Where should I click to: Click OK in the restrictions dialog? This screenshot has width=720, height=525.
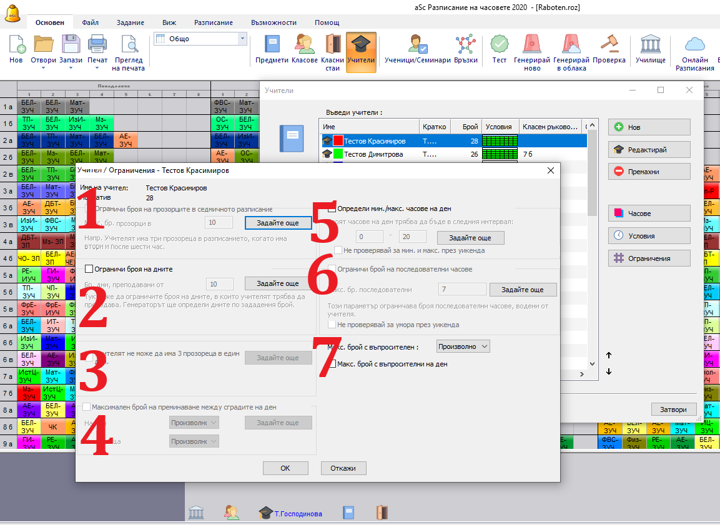click(285, 468)
